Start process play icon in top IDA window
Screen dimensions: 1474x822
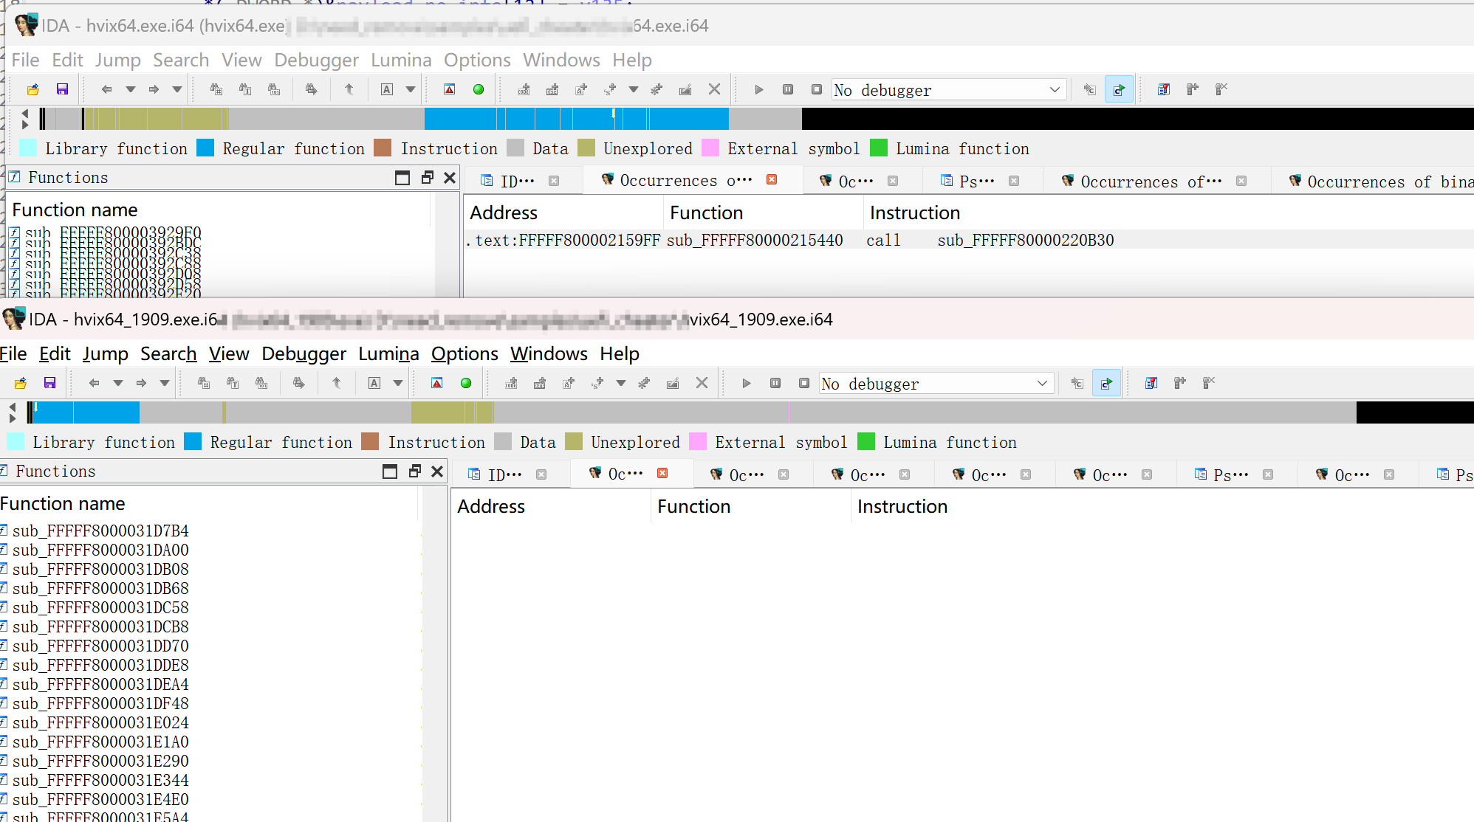[758, 89]
